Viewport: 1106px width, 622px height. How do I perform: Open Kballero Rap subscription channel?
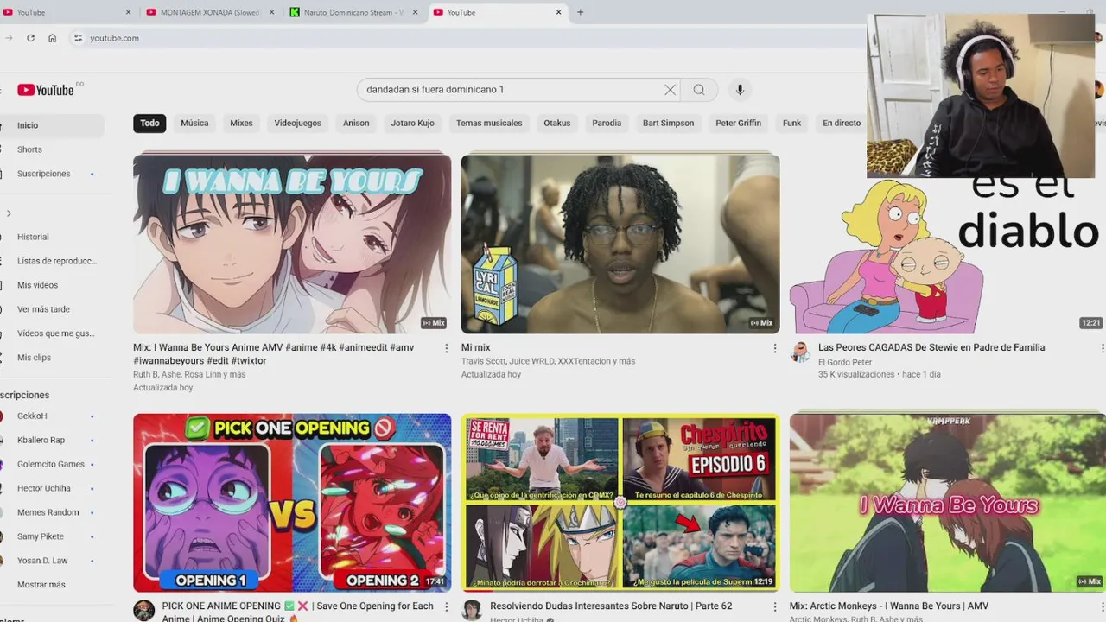52,441
